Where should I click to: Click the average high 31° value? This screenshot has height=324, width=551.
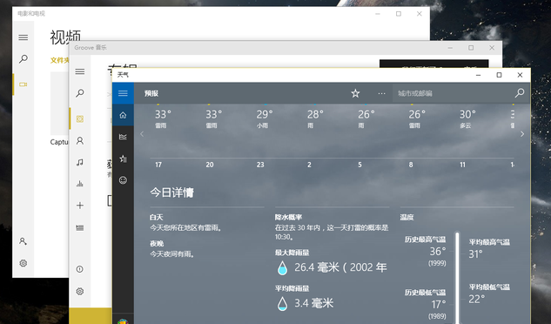(475, 254)
